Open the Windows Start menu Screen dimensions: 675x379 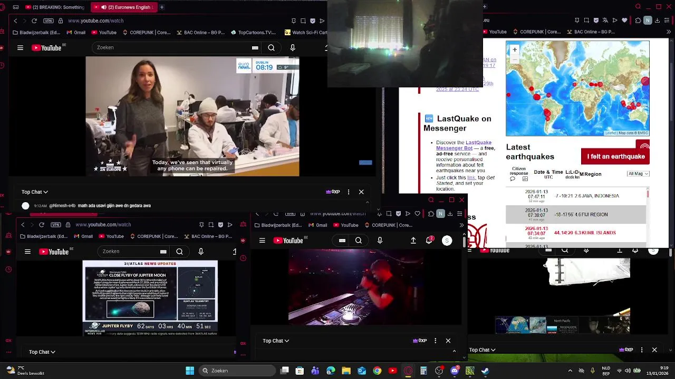(x=190, y=371)
